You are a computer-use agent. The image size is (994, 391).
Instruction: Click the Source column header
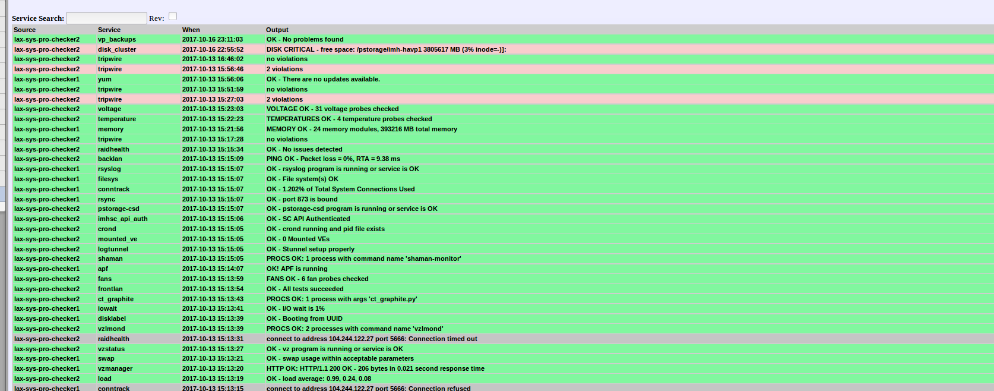[25, 30]
